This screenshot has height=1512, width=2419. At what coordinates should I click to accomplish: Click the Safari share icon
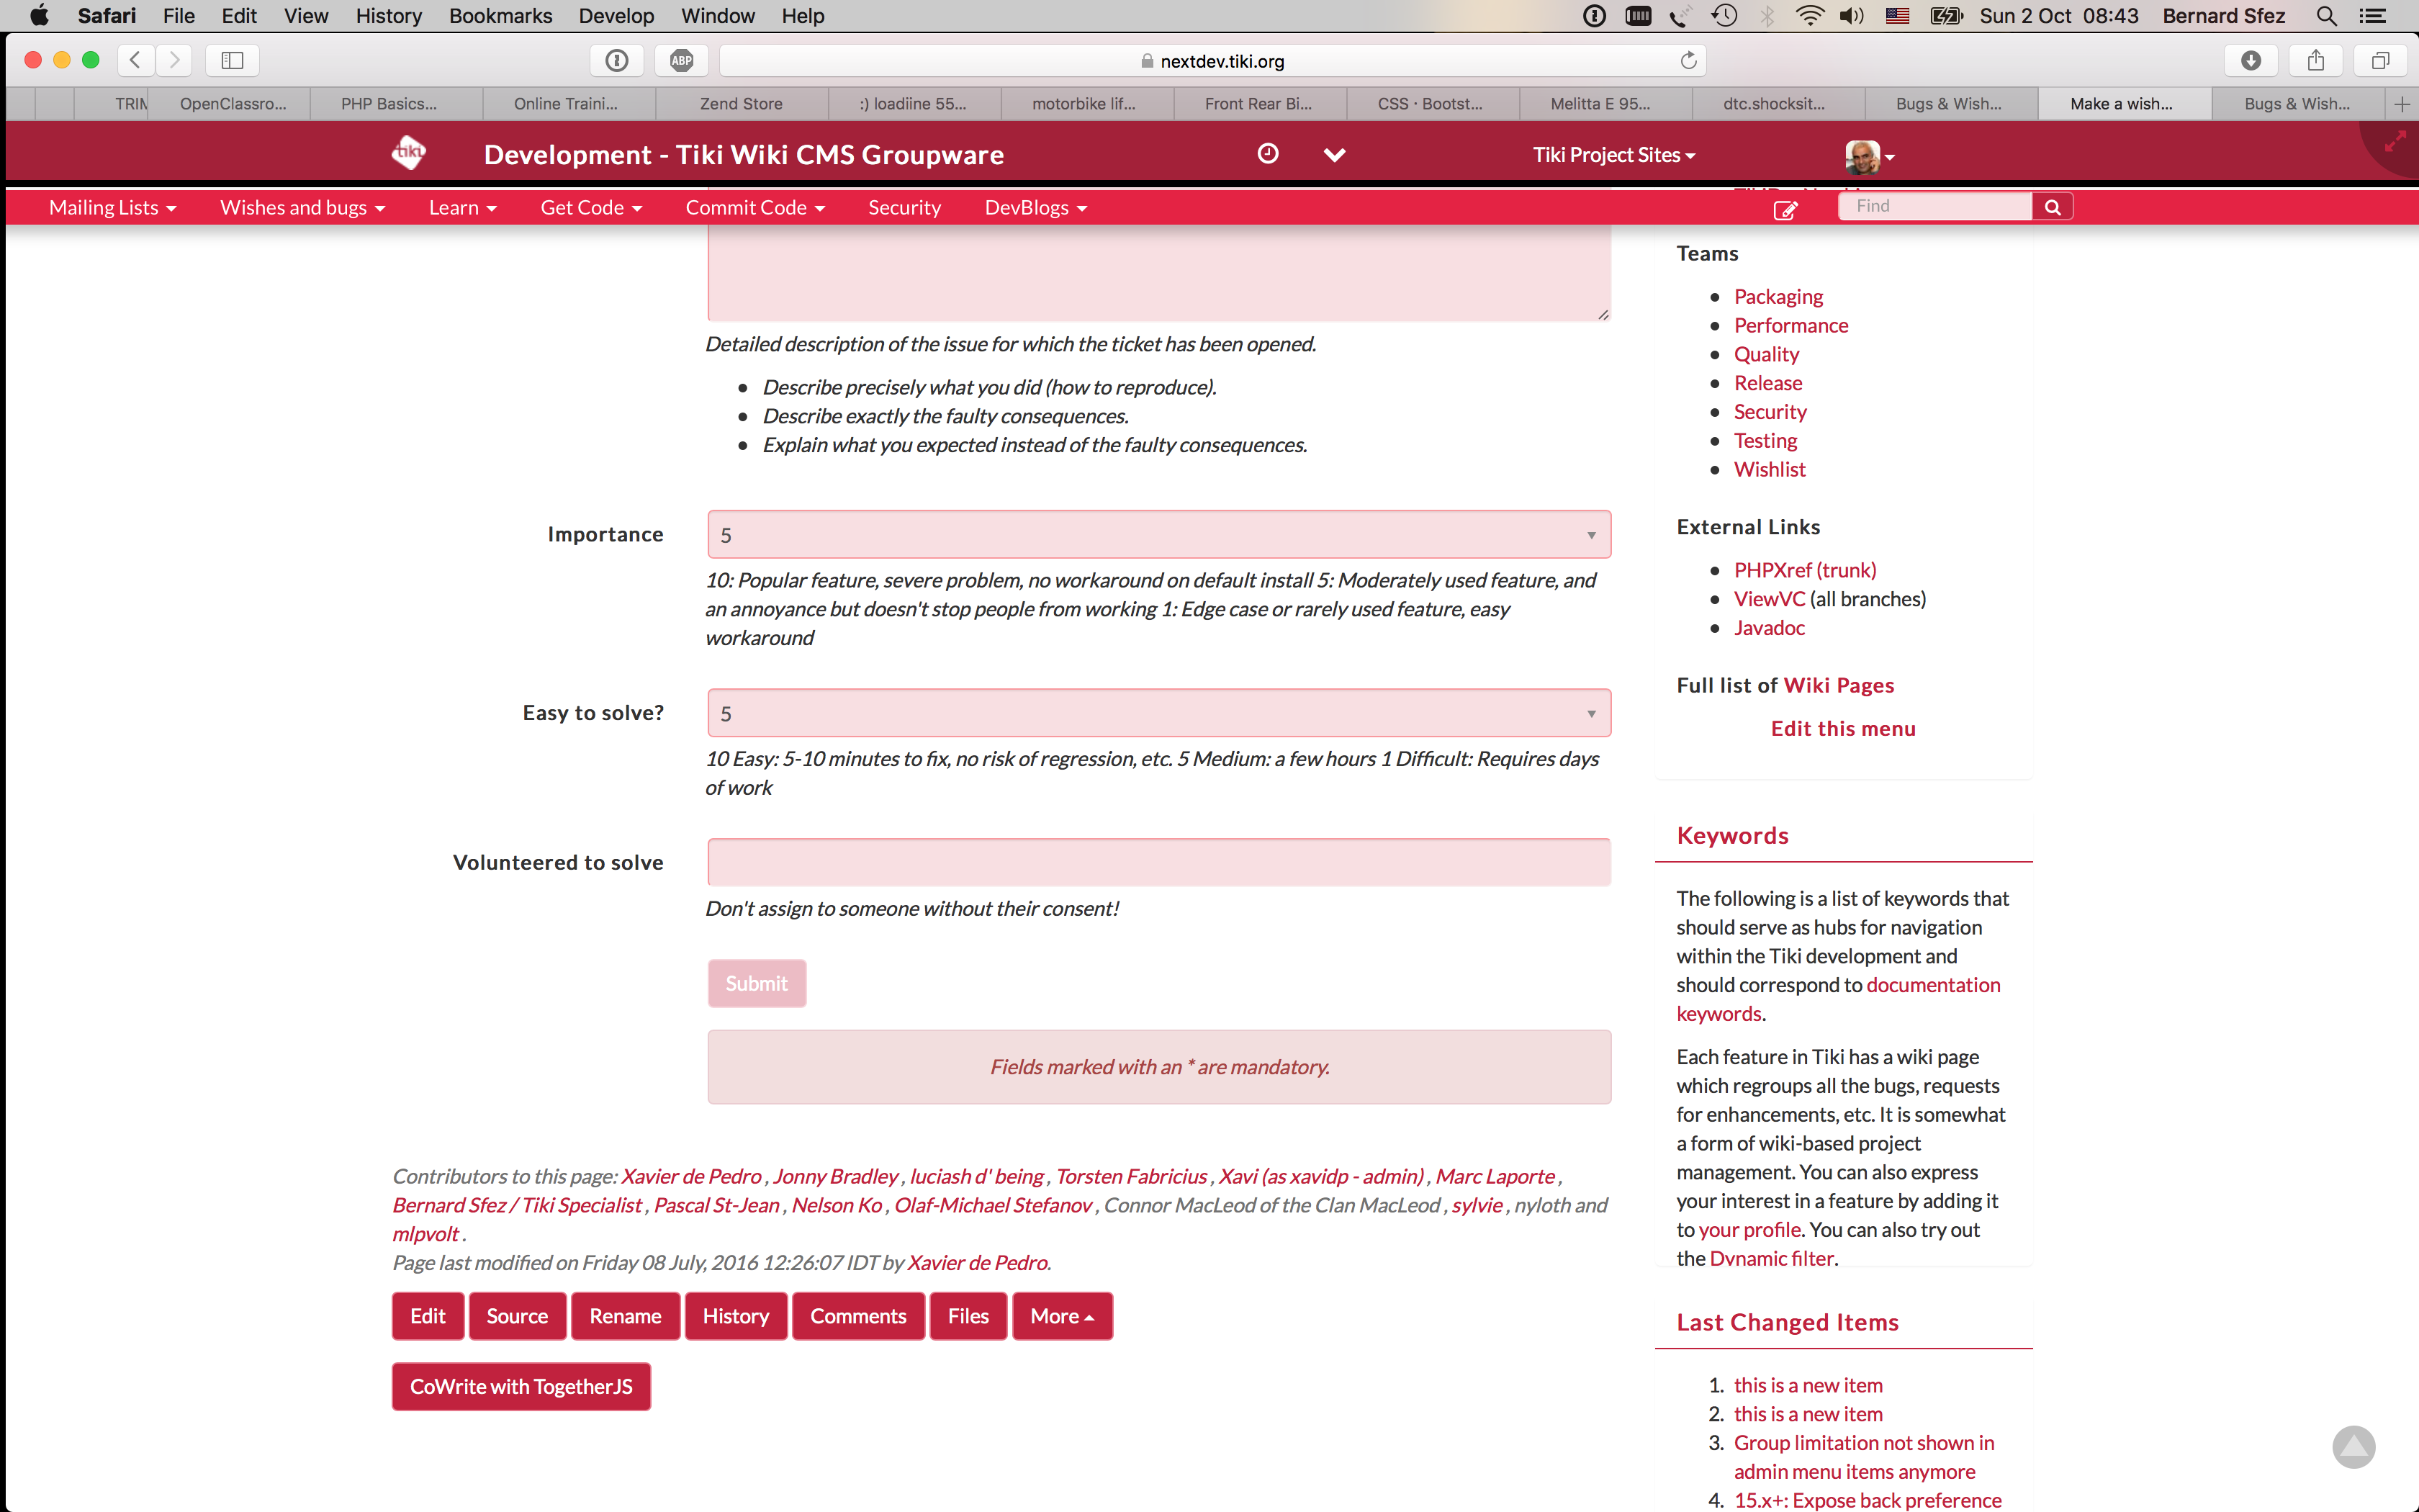click(2315, 60)
